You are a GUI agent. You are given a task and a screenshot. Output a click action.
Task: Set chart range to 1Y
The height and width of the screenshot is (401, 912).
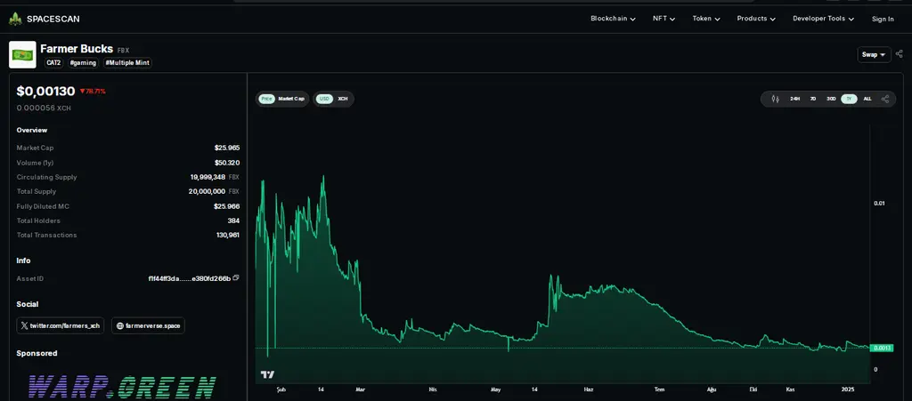coord(849,99)
